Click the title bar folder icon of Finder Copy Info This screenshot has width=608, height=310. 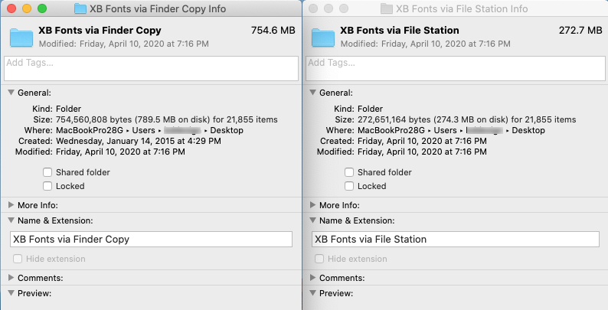click(80, 9)
